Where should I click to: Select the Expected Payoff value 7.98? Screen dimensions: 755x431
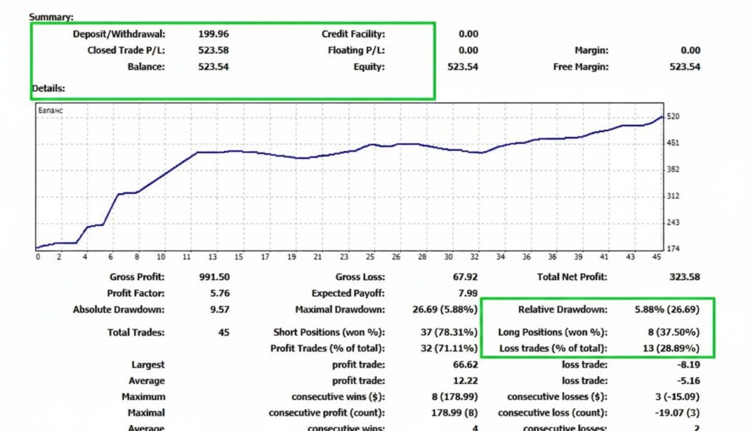coord(468,293)
